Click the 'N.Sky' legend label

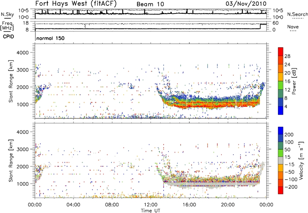pos(7,14)
